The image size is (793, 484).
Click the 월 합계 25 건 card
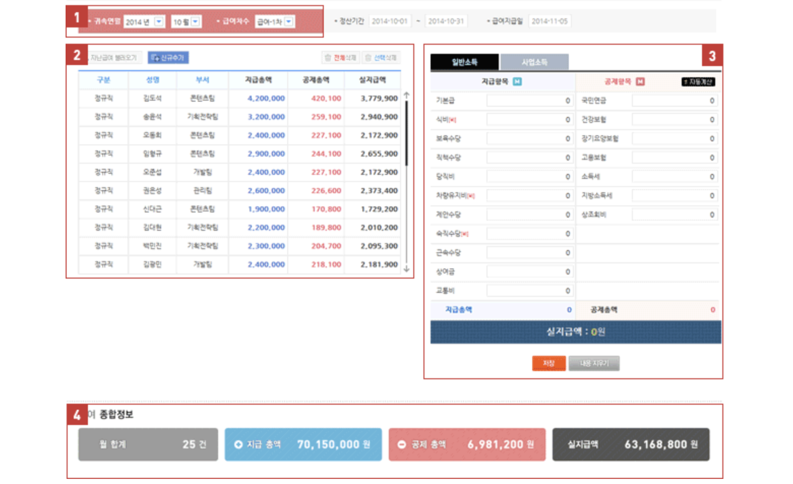pyautogui.click(x=148, y=444)
